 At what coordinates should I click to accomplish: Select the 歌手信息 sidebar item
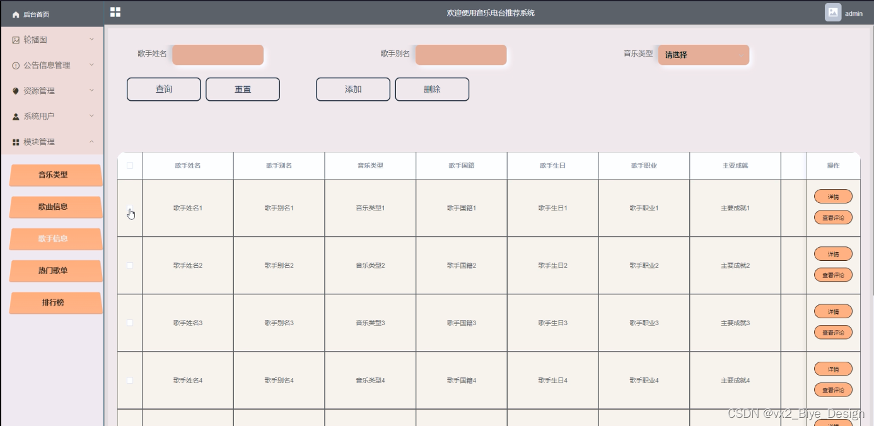55,239
